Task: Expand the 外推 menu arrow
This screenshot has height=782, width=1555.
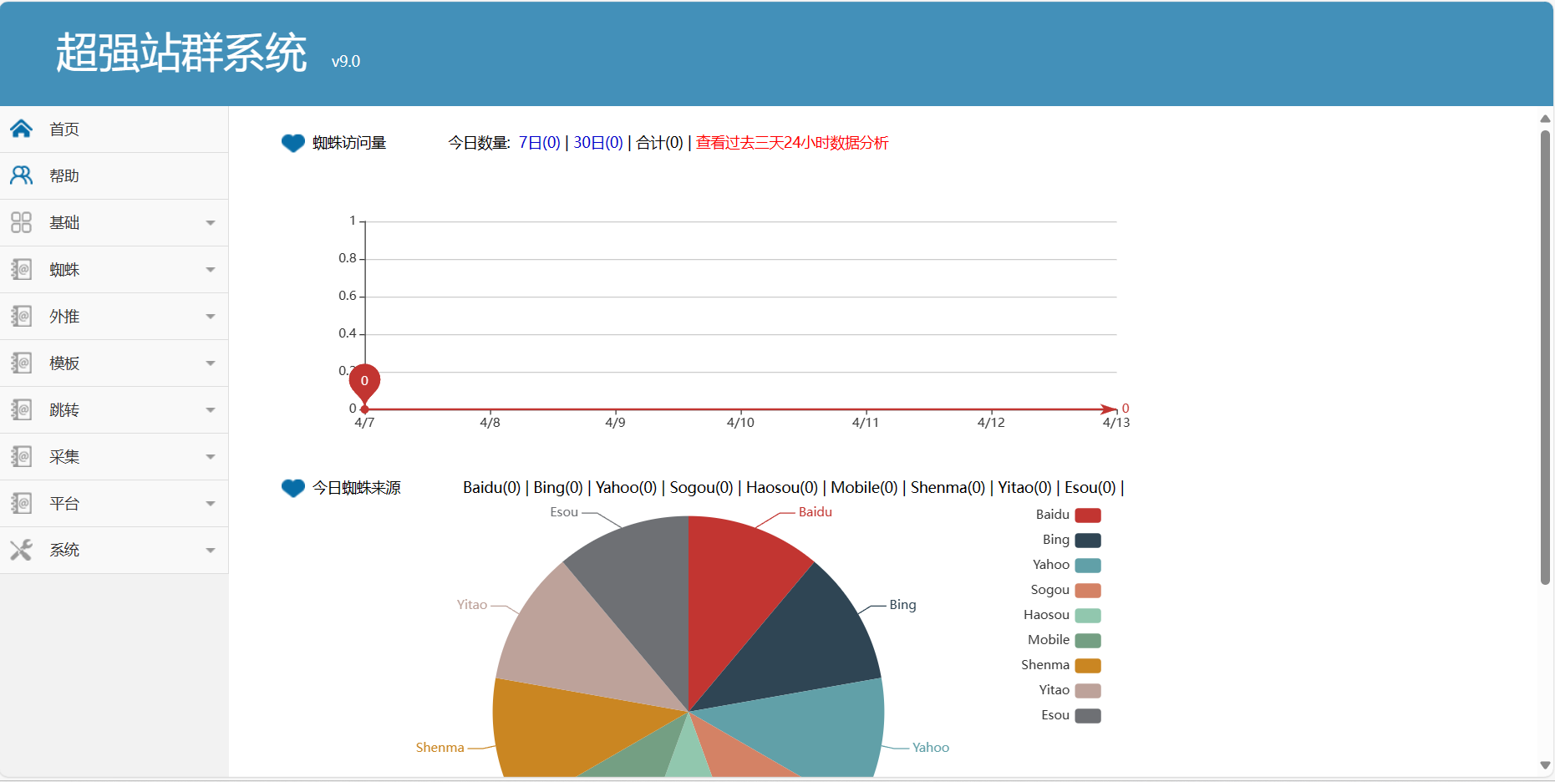Action: point(211,317)
